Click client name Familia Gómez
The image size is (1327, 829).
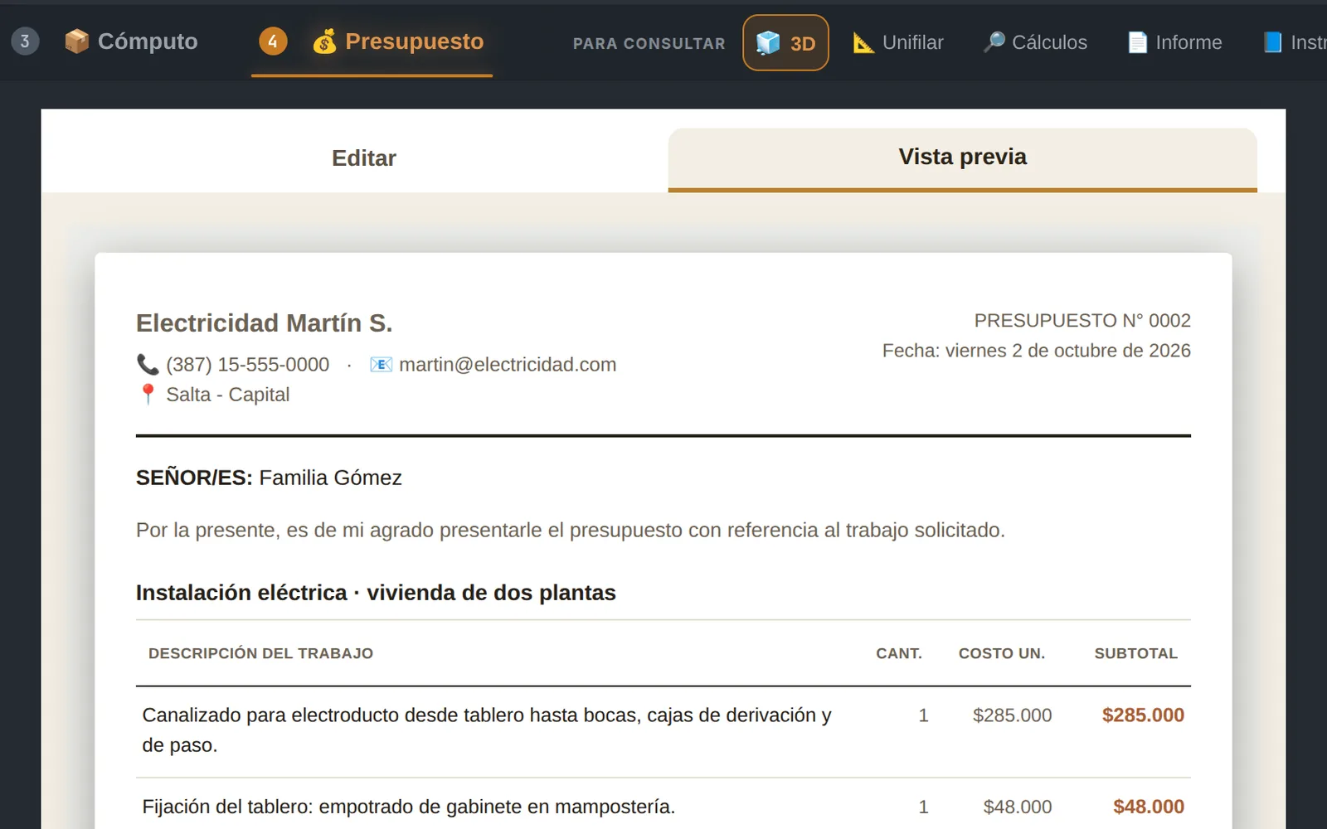[330, 478]
